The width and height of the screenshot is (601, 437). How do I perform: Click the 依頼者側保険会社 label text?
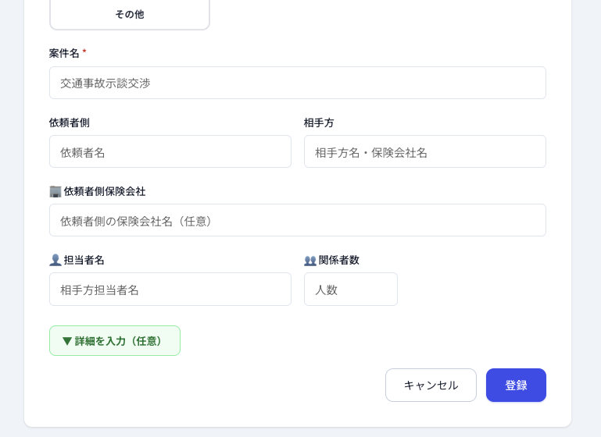(105, 191)
